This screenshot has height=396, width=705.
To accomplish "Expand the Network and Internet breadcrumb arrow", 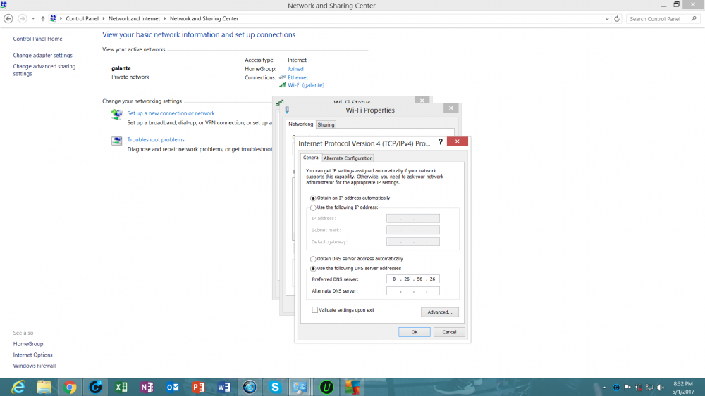I will tap(165, 19).
